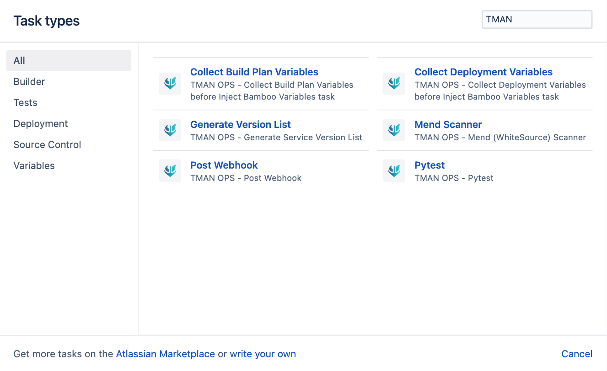The height and width of the screenshot is (371, 607).
Task: Choose the Variables category
Action: [x=69, y=166]
